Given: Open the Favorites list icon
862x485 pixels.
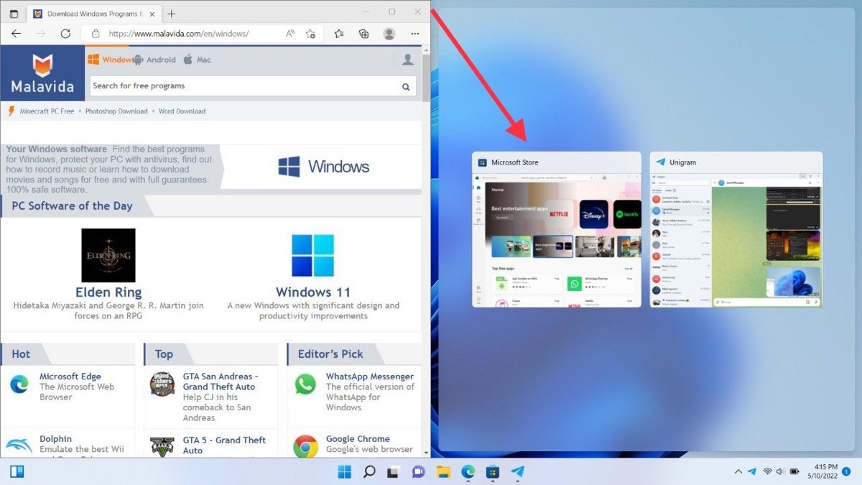Looking at the screenshot, I should (339, 34).
